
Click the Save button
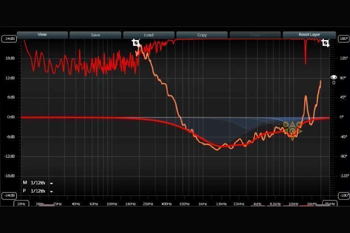point(95,35)
